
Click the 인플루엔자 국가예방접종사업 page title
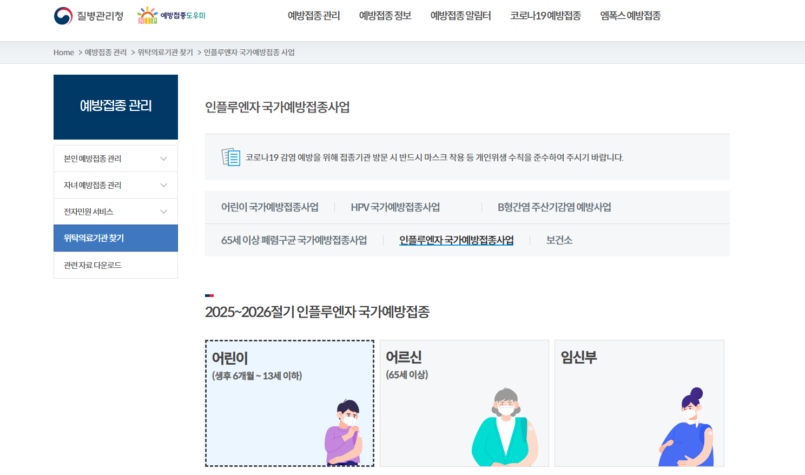(277, 107)
